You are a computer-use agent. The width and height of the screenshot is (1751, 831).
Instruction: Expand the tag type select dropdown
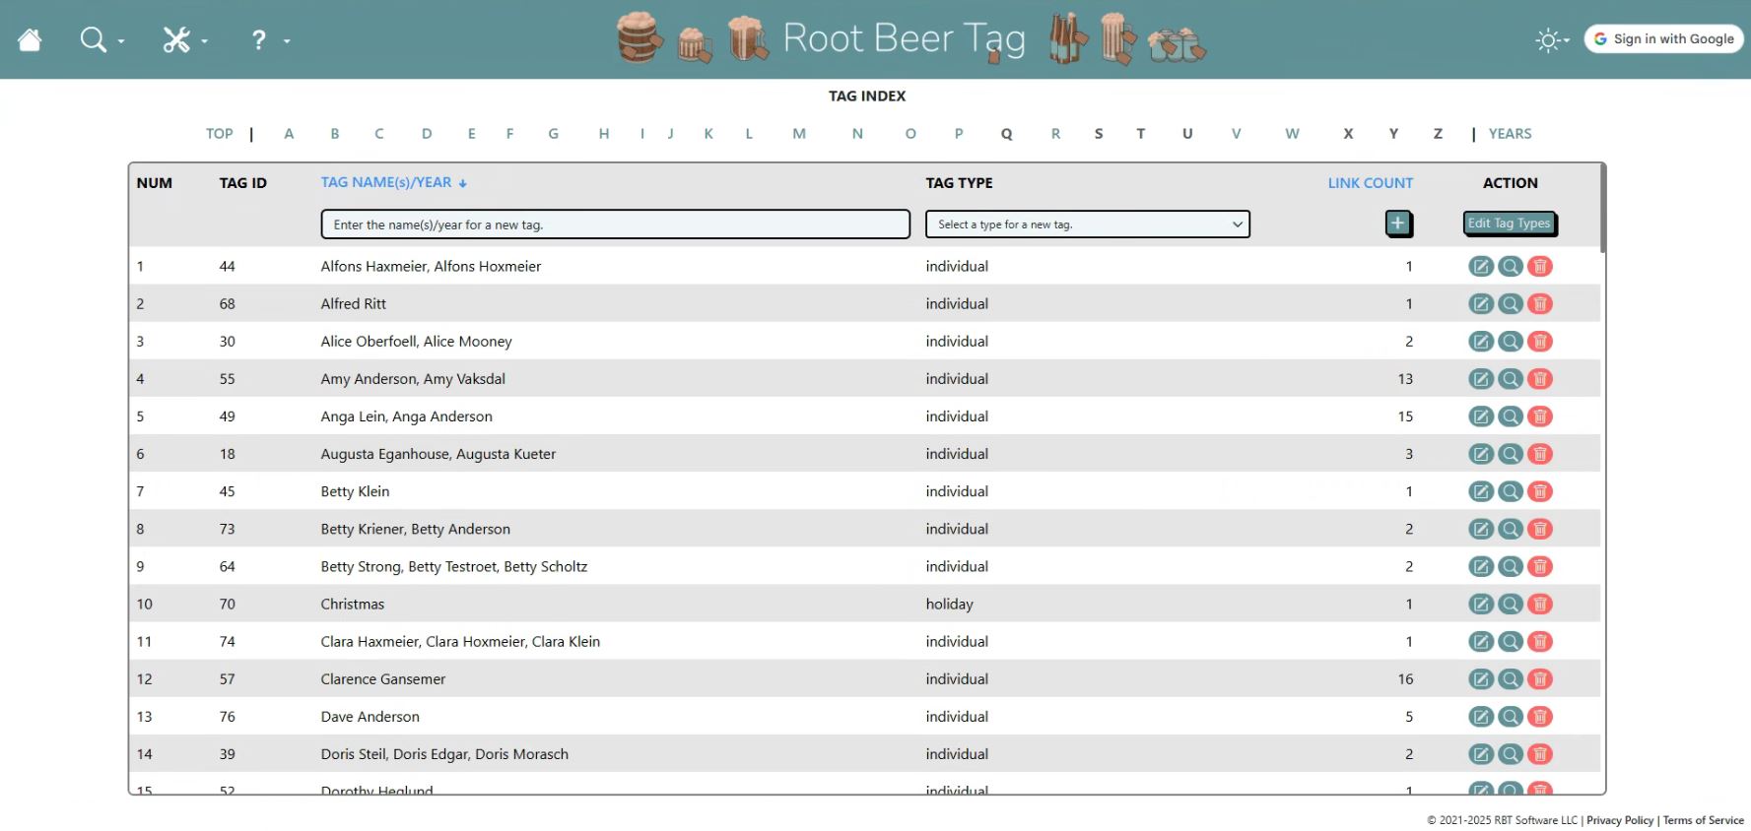pos(1087,224)
